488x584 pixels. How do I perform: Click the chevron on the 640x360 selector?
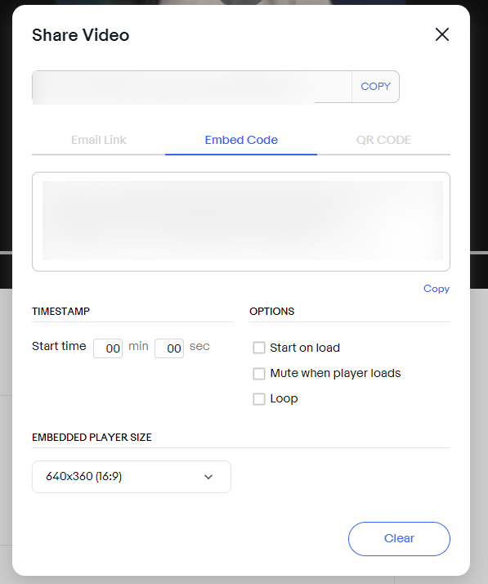coord(208,477)
